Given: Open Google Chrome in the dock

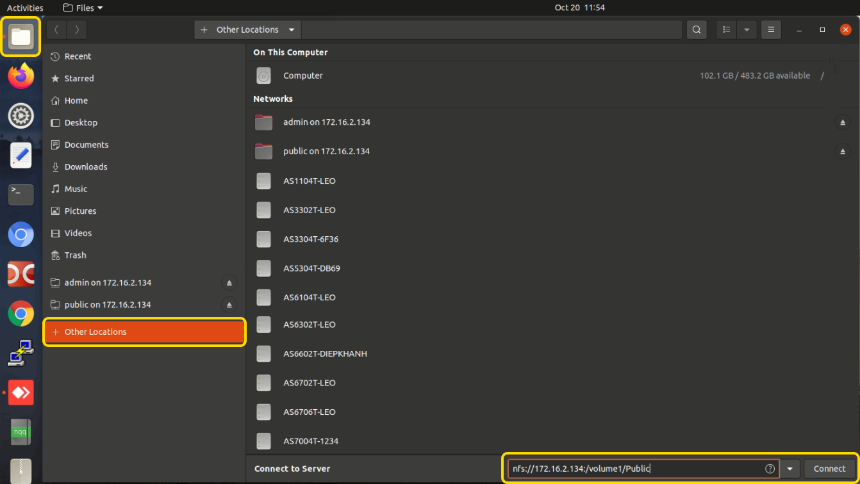Looking at the screenshot, I should 21,314.
